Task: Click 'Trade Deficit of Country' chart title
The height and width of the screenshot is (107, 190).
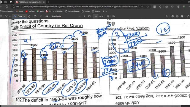Action: (47, 26)
